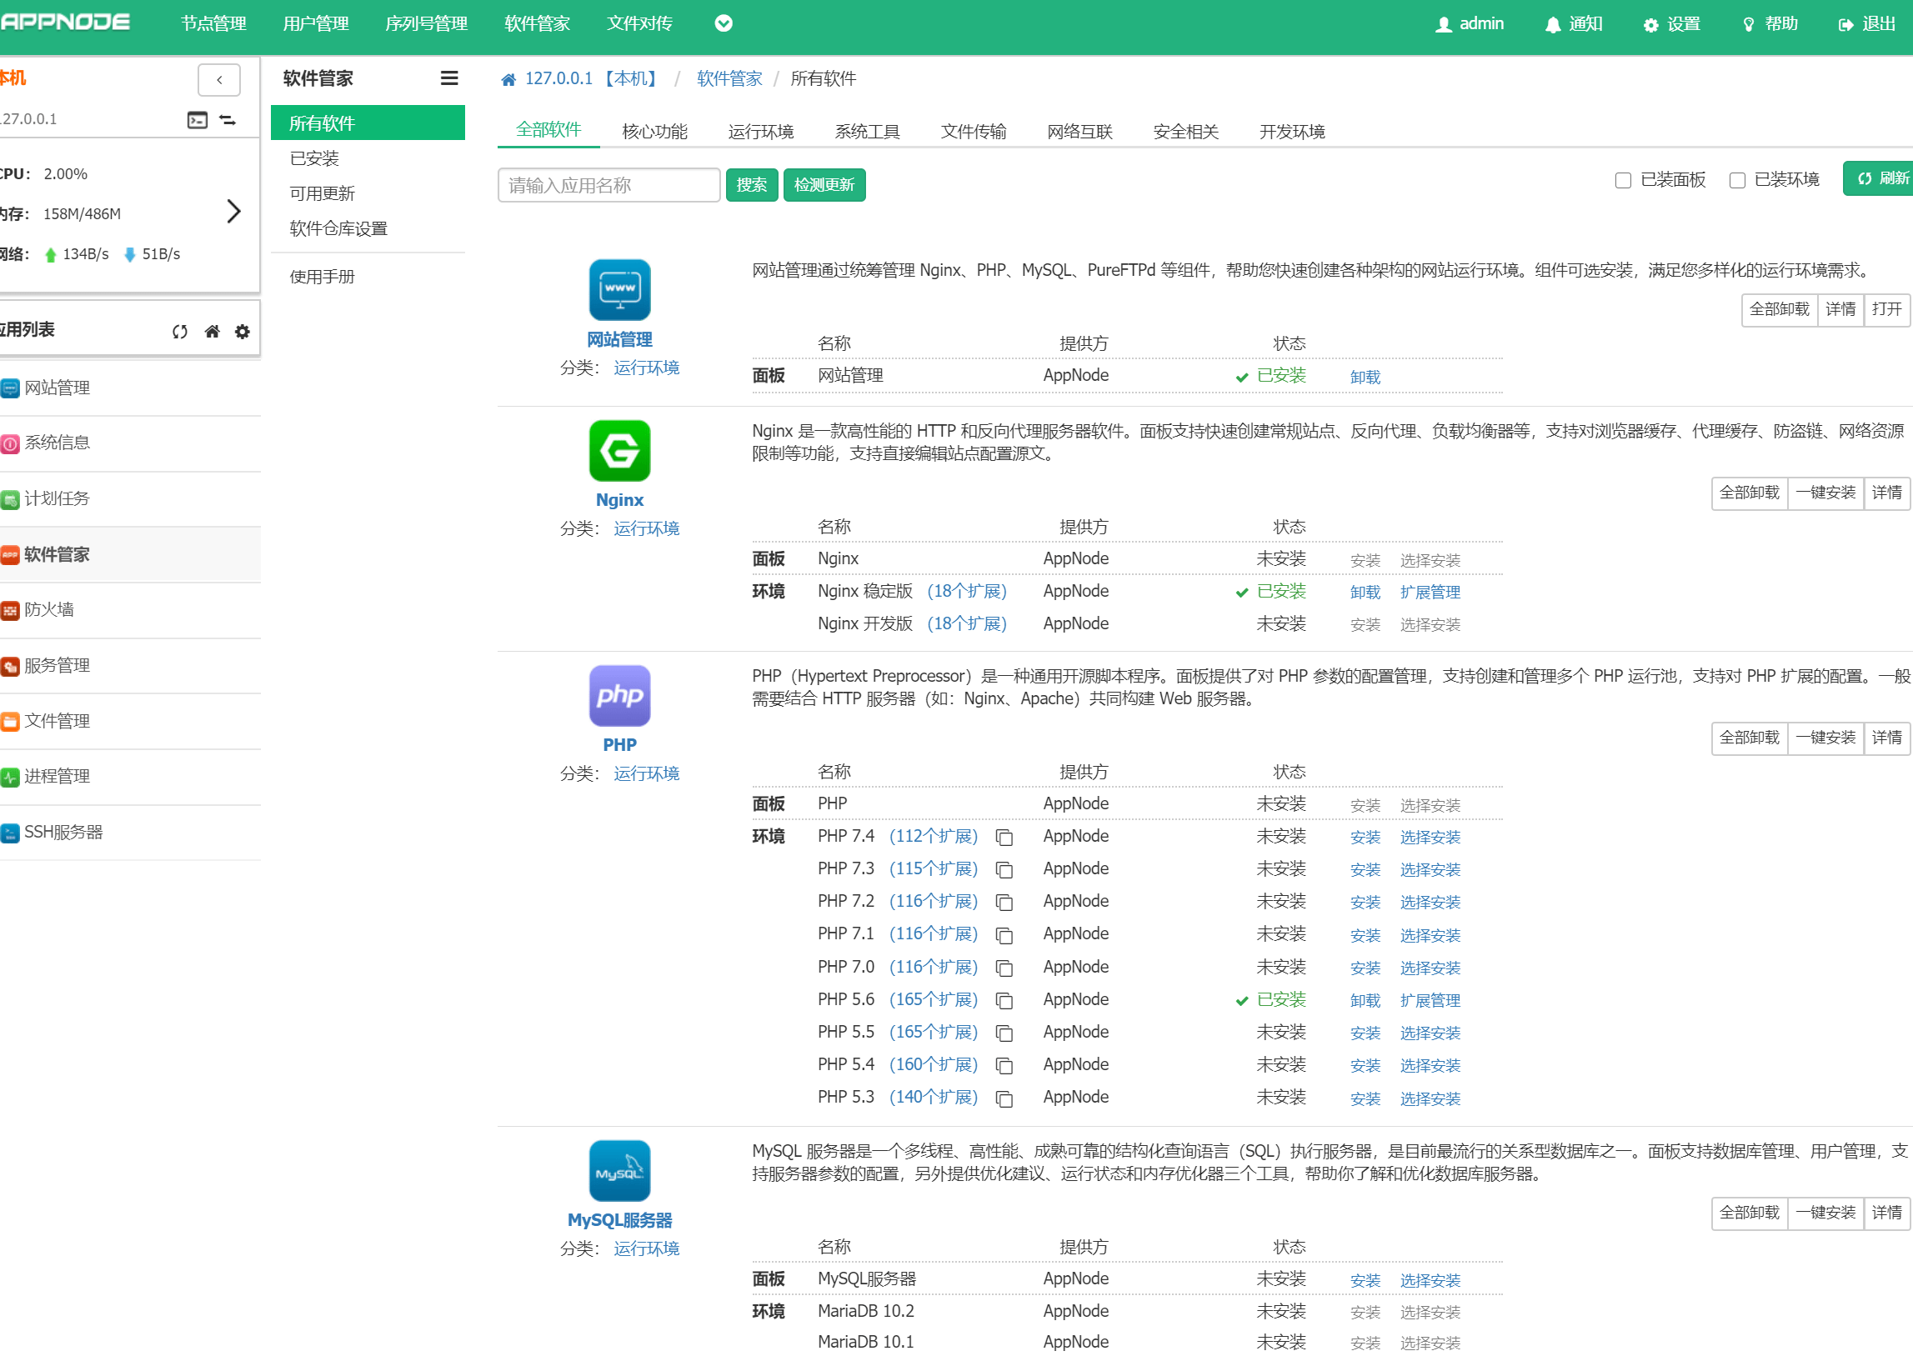Collapse the sidebar with the left chevron button
Screen dimensions: 1913x1356
[218, 80]
